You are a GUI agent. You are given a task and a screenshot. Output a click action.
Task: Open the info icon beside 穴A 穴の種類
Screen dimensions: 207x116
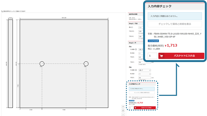pos(136,49)
